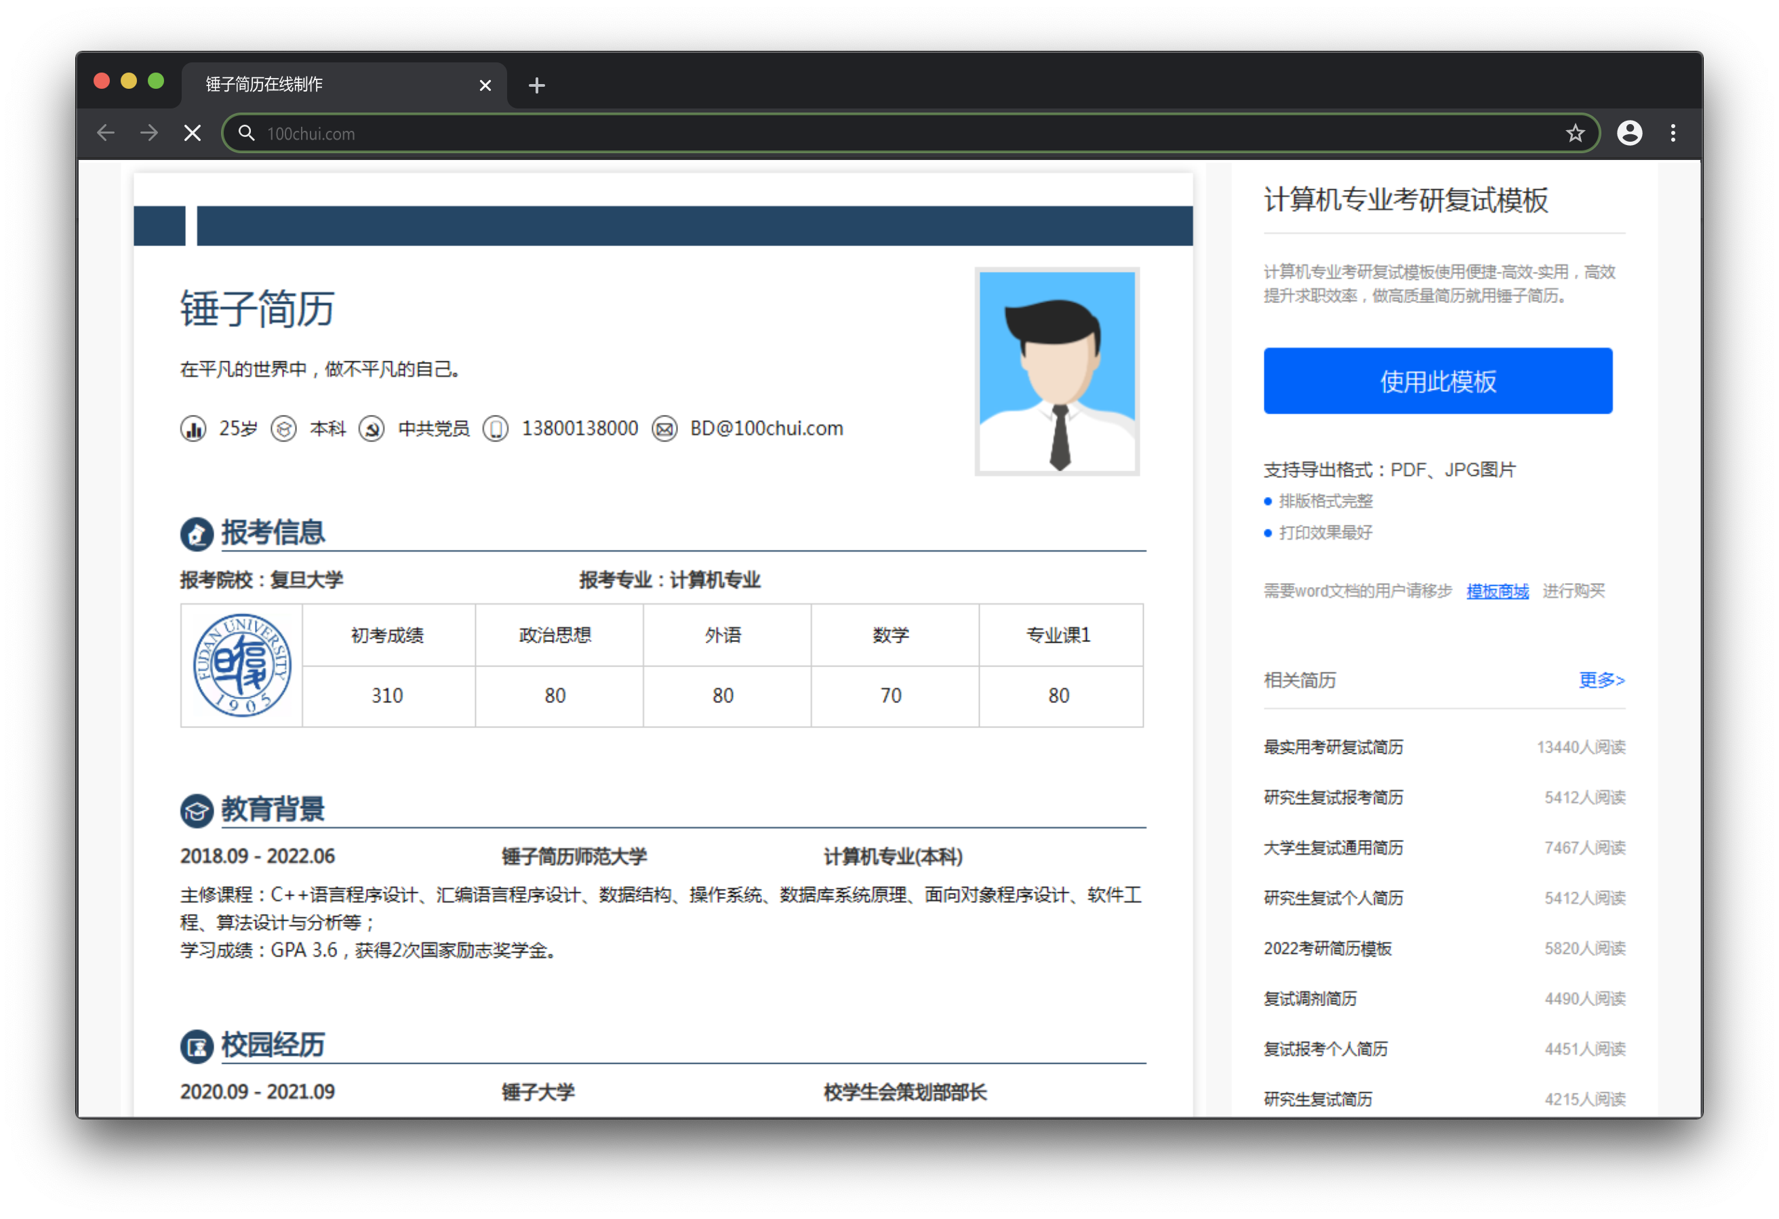Open a new tab with plus button
This screenshot has height=1219, width=1779.
[x=536, y=85]
